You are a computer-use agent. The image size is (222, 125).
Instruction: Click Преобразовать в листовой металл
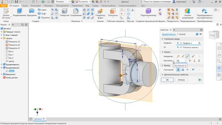[x=204, y=14]
